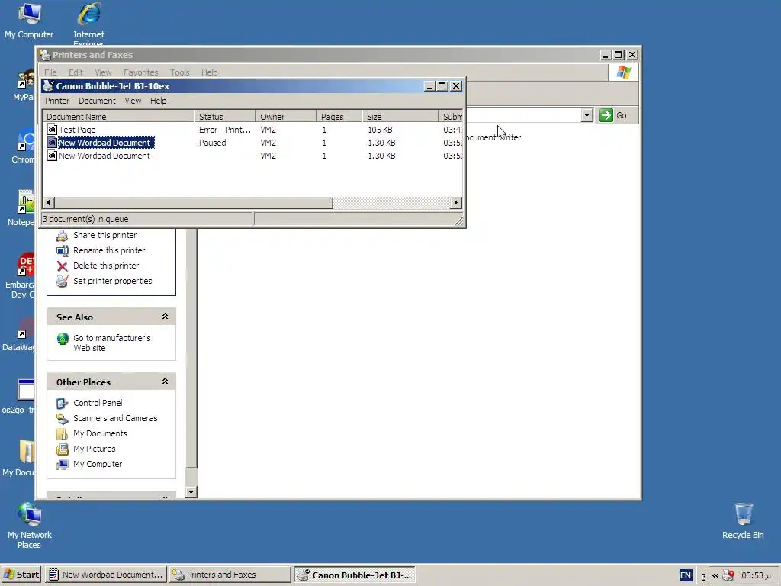Open the address bar dropdown arrow
Image resolution: width=781 pixels, height=586 pixels.
pyautogui.click(x=587, y=115)
